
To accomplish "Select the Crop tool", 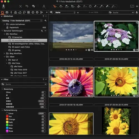I will tap(73, 6).
